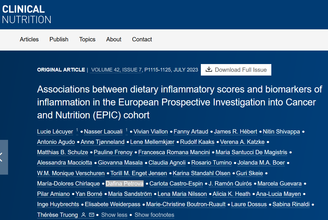
Task: Open the Publish menu
Action: click(x=59, y=39)
